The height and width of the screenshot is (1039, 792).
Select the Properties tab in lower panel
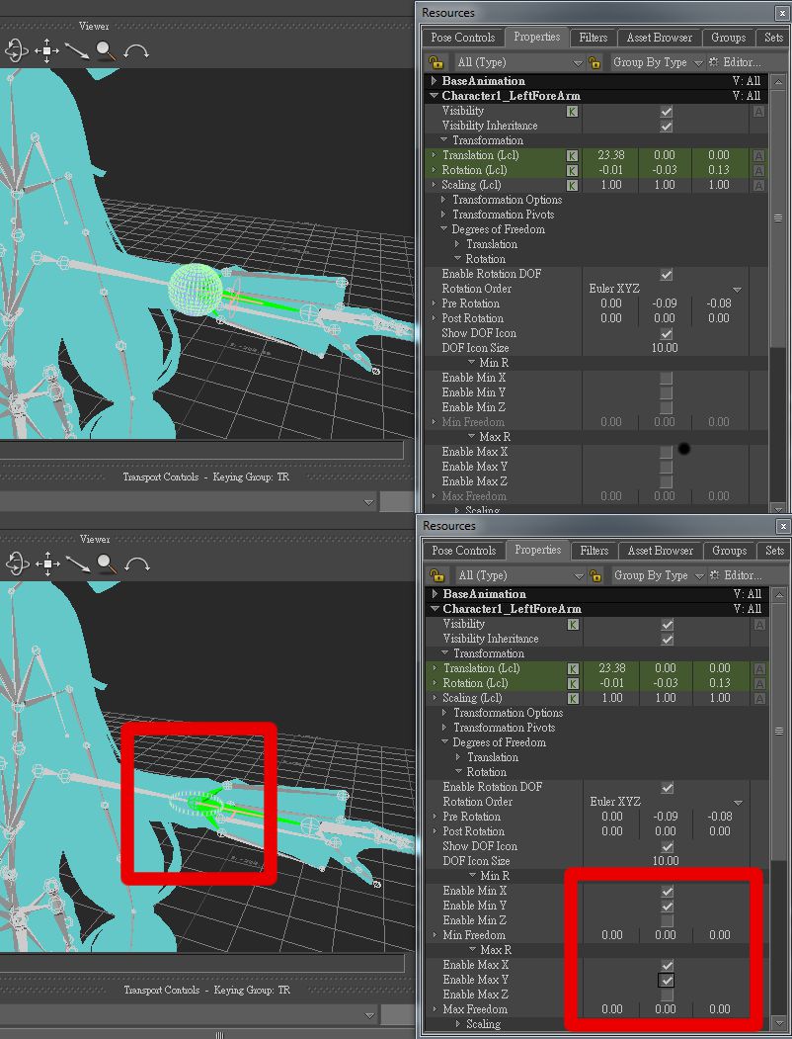537,550
